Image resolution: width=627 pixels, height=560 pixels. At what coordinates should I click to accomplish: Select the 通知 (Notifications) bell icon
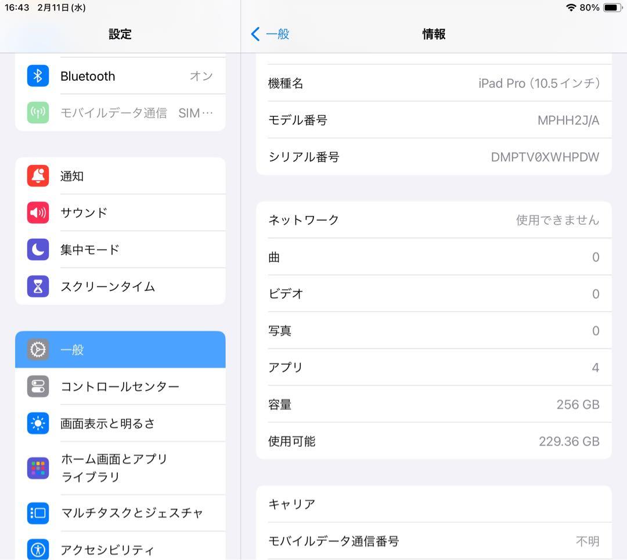click(x=37, y=176)
